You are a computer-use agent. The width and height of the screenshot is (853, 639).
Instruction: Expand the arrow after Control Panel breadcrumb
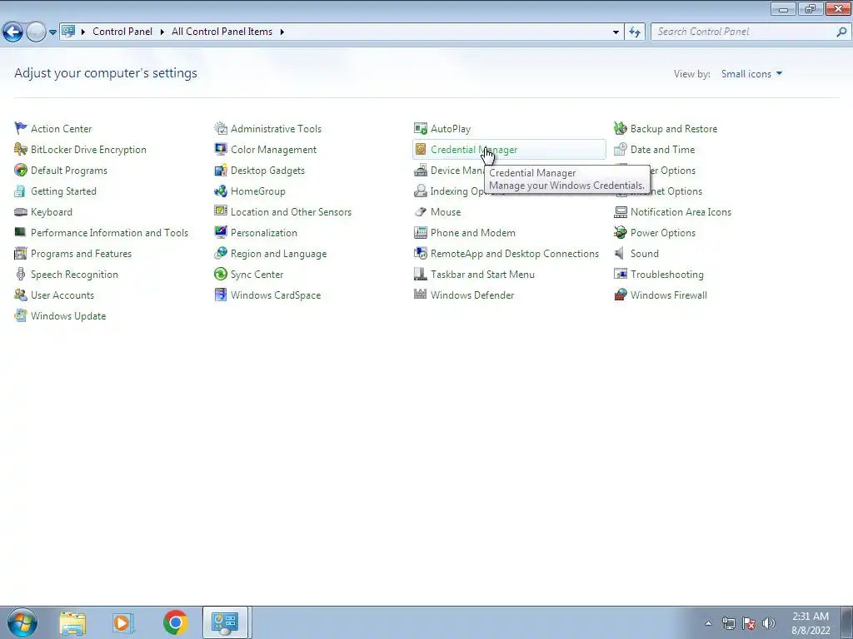pyautogui.click(x=162, y=32)
